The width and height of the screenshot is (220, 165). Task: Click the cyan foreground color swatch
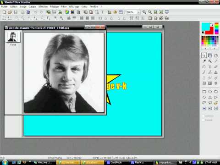click(205, 27)
